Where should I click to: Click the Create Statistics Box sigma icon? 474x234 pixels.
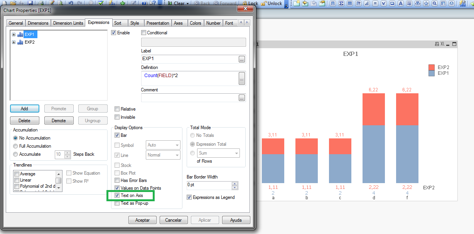click(341, 3)
